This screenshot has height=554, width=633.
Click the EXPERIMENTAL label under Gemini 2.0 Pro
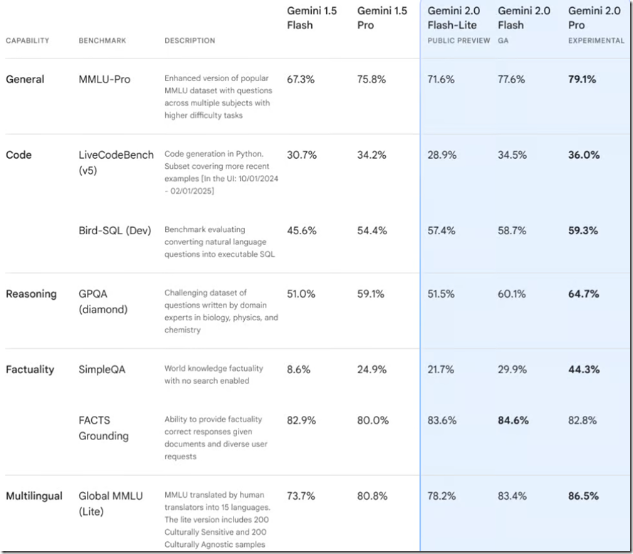click(596, 41)
